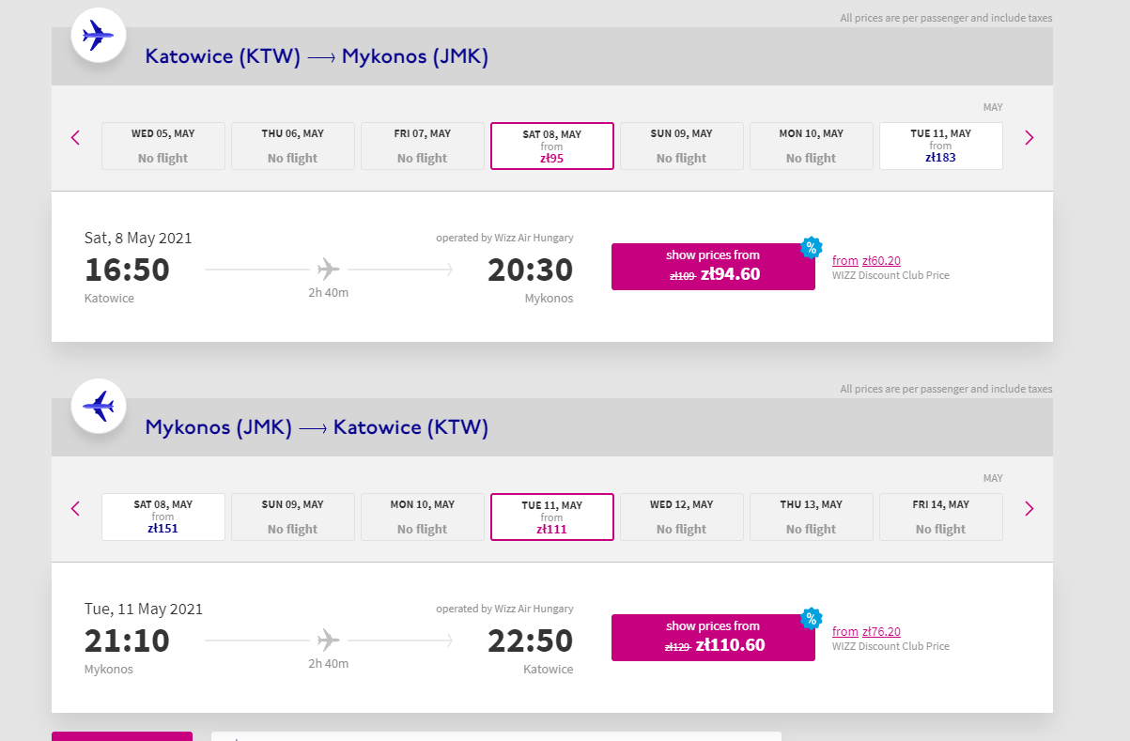Select the SAT 08, MAY zł151 return date

tap(163, 517)
